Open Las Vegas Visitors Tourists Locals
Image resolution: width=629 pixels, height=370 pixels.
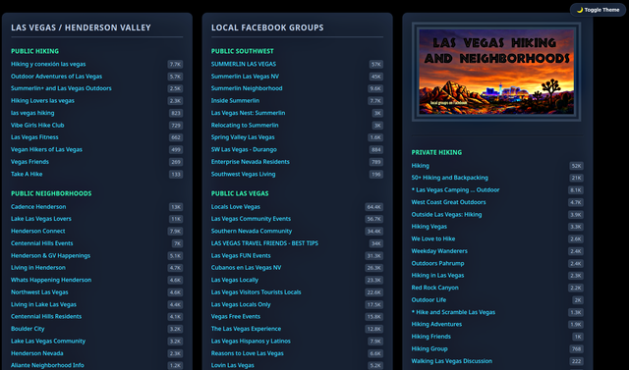click(x=256, y=291)
